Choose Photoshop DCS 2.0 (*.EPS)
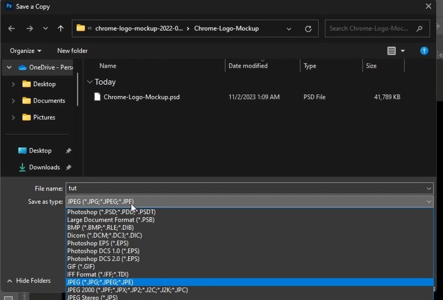The image size is (443, 300). pyautogui.click(x=249, y=259)
